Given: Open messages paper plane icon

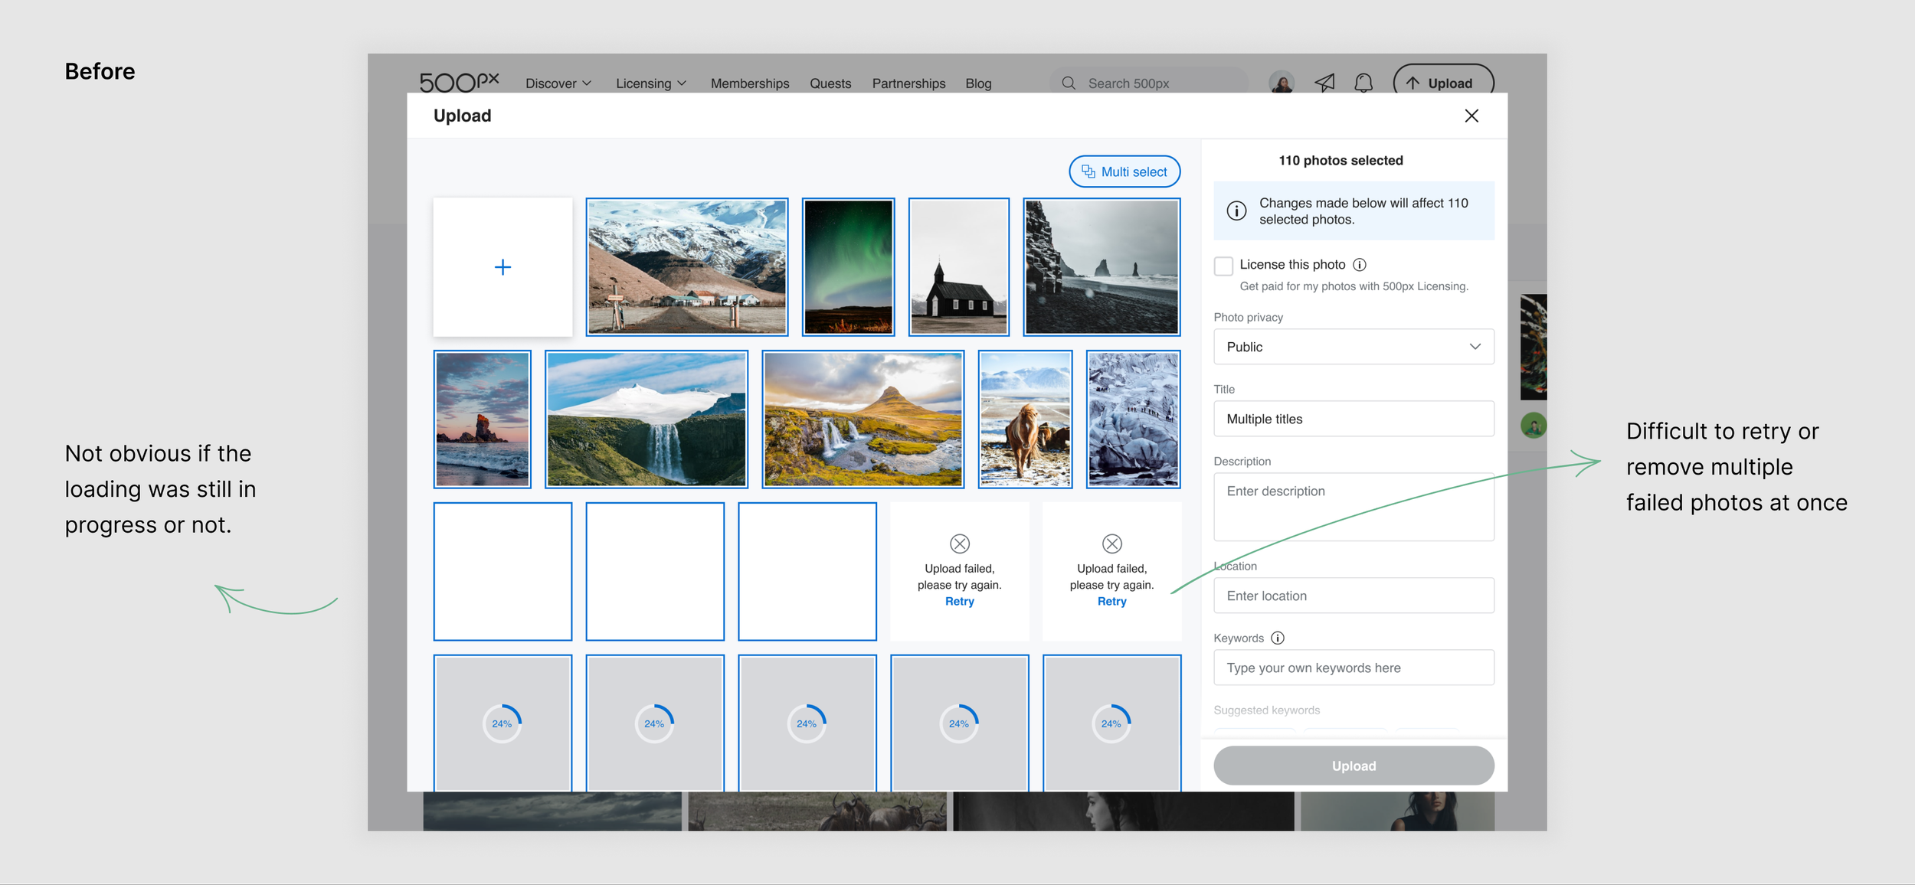Looking at the screenshot, I should (1324, 83).
